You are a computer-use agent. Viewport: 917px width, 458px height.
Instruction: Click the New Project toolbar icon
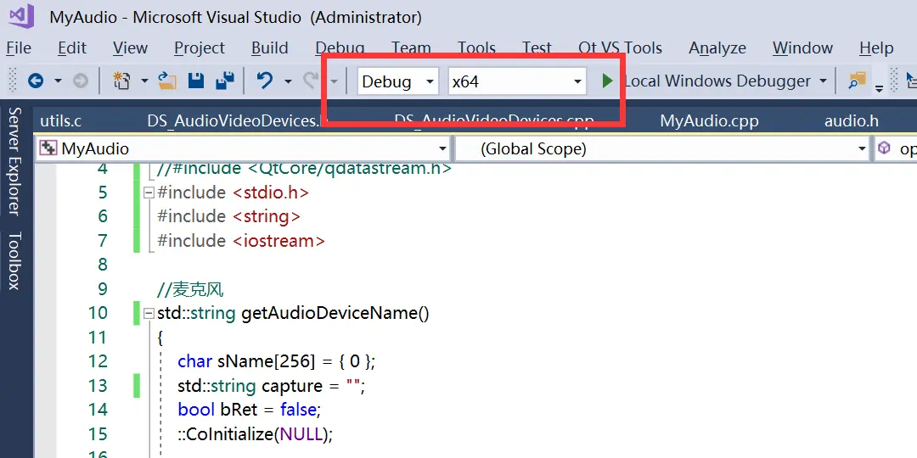(121, 81)
